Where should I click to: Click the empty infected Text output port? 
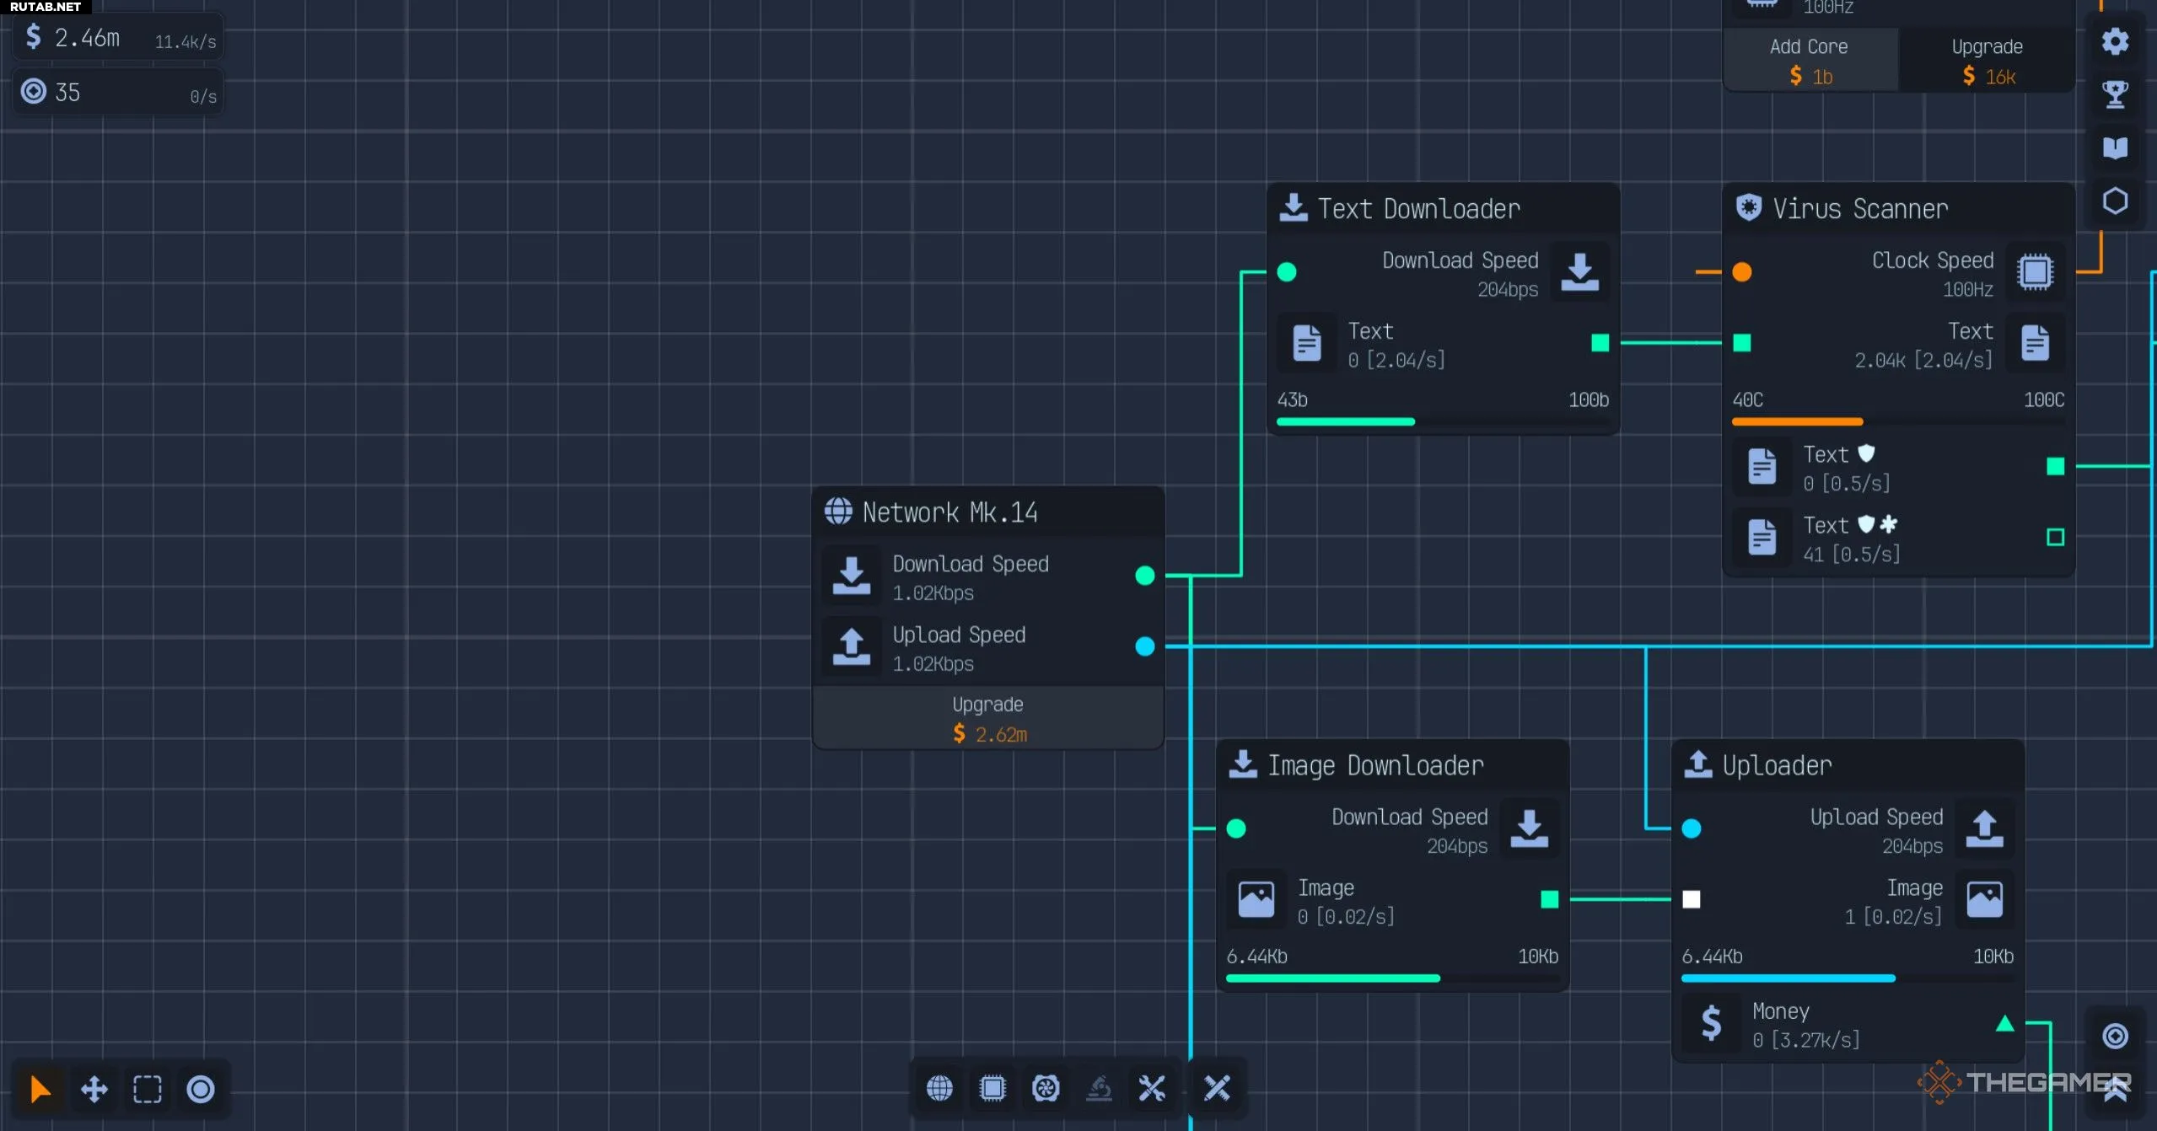tap(2055, 538)
